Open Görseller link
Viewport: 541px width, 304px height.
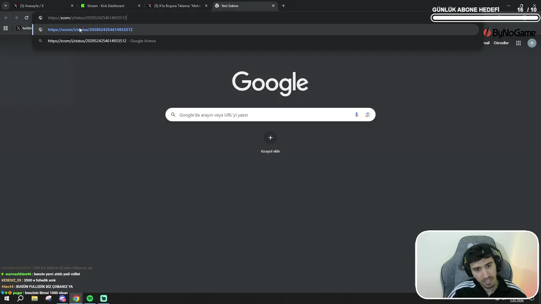click(501, 43)
